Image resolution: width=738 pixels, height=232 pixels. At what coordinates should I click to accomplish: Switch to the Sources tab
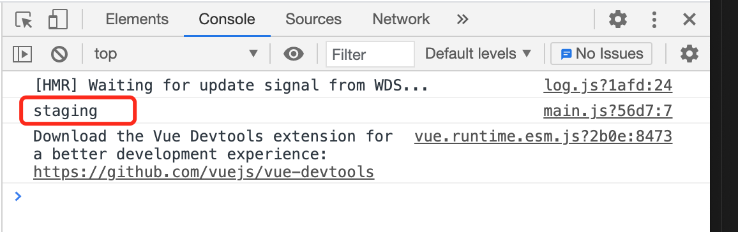tap(313, 19)
